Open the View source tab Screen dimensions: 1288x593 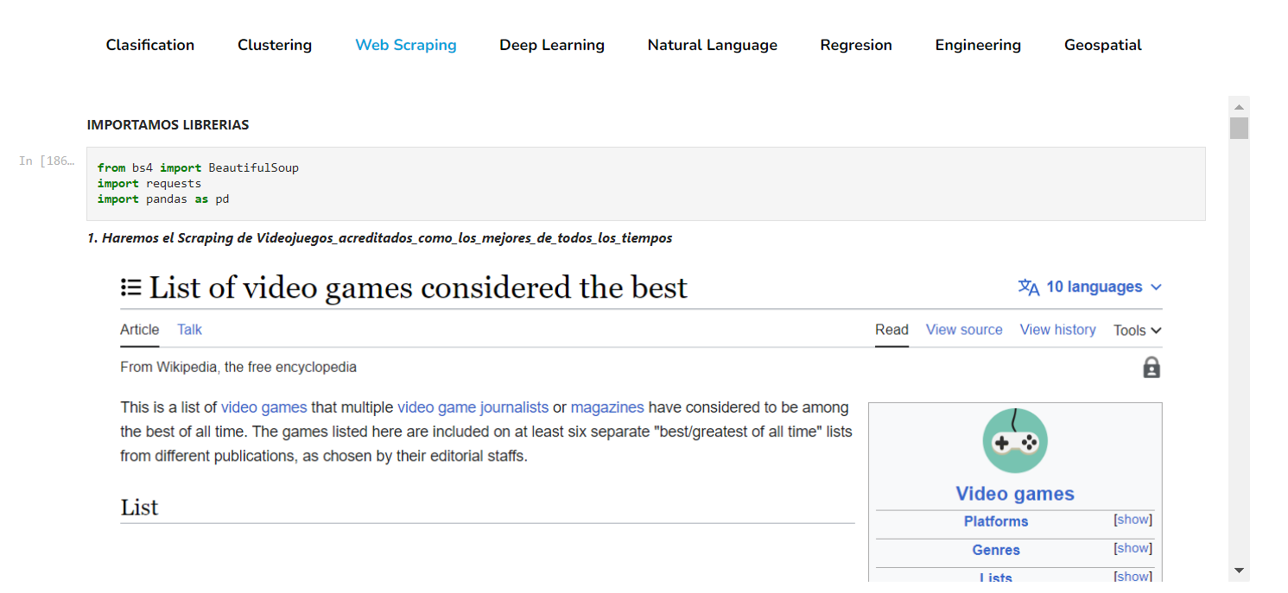coord(964,330)
